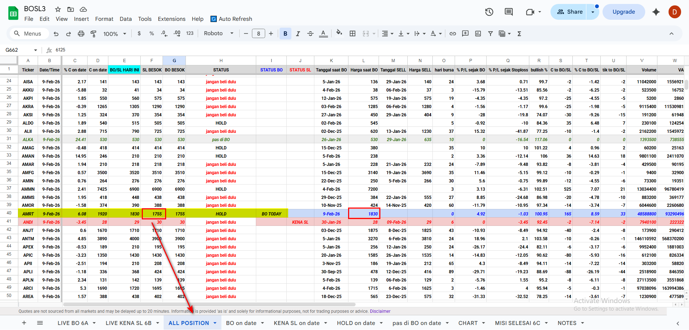Click the functions sigma icon
The height and width of the screenshot is (330, 689).
[x=519, y=34]
